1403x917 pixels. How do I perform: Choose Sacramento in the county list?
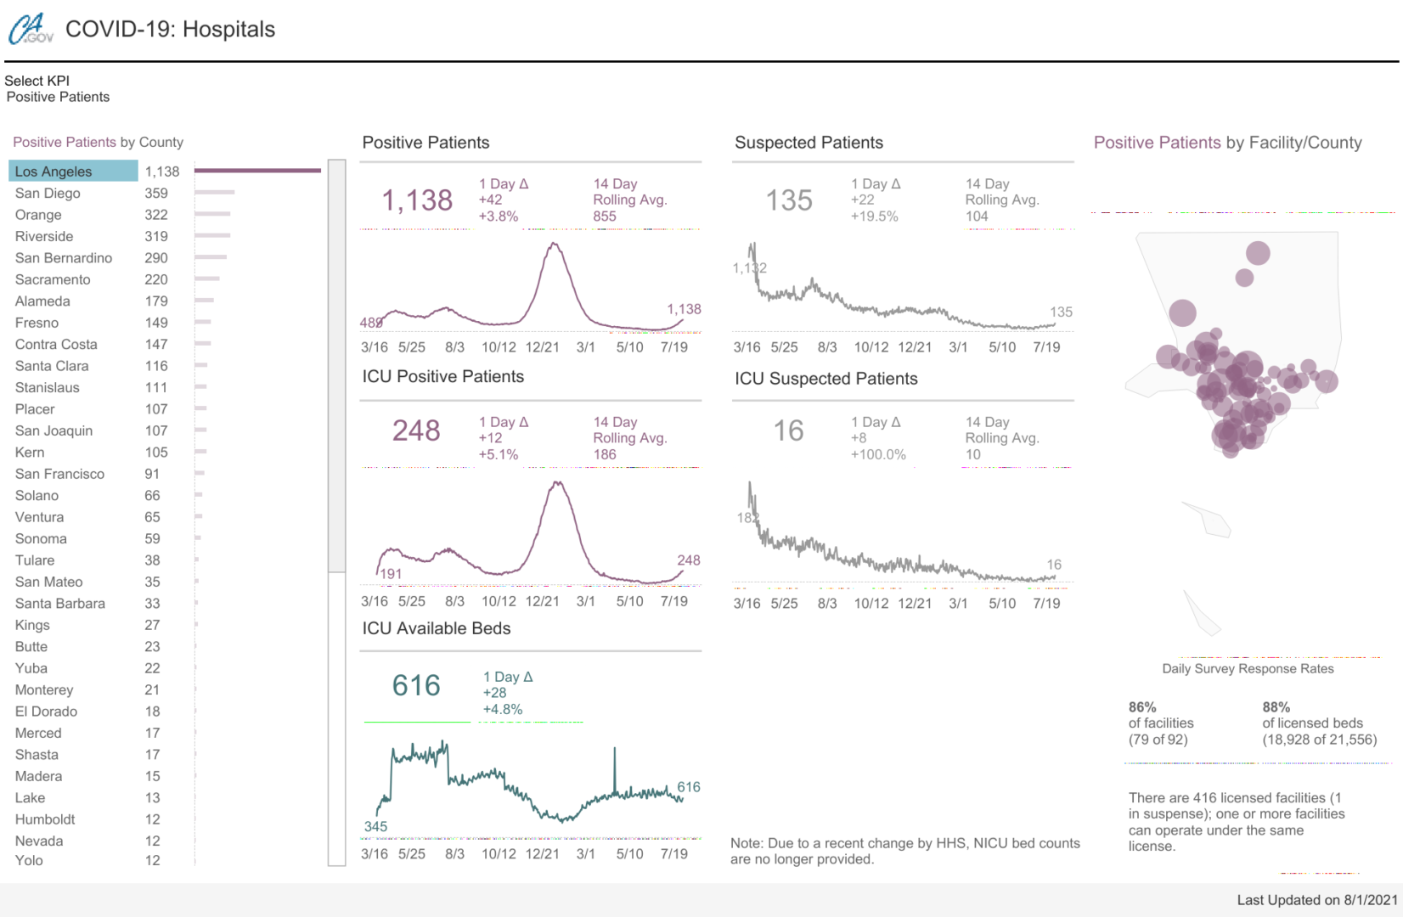coord(53,279)
